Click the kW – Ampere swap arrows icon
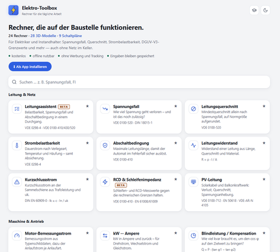 coord(105,236)
